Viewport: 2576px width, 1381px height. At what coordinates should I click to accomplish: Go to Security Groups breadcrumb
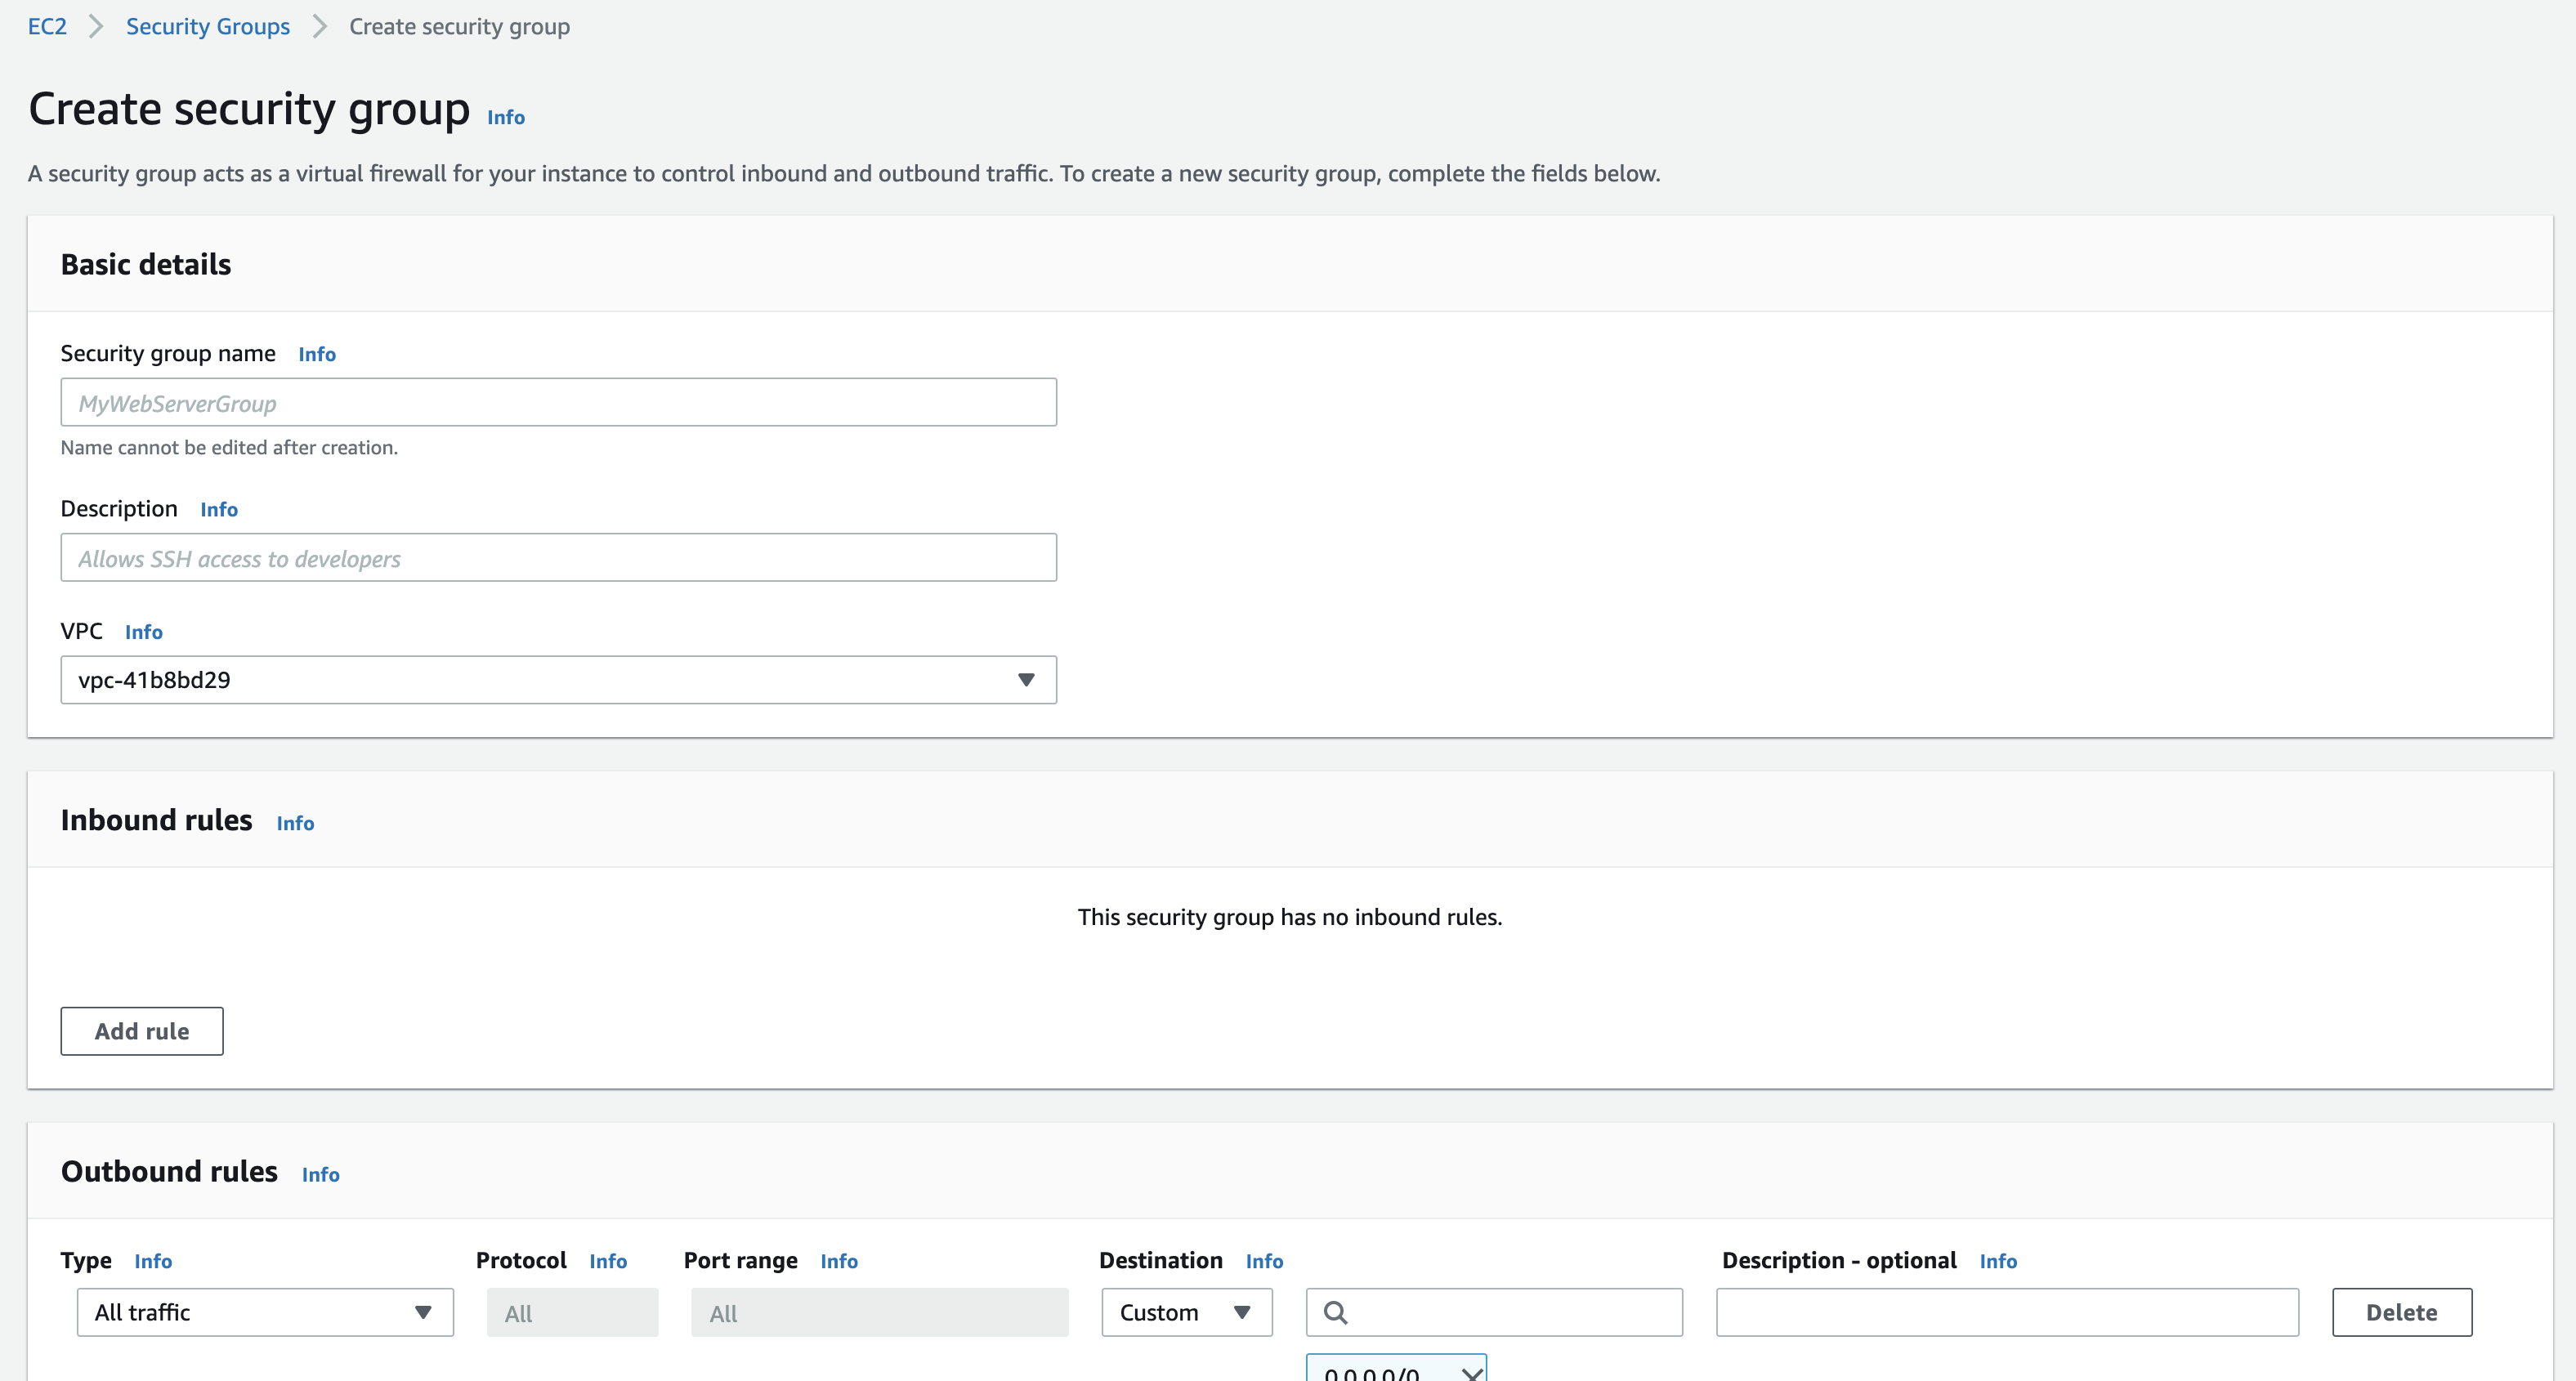coord(207,26)
